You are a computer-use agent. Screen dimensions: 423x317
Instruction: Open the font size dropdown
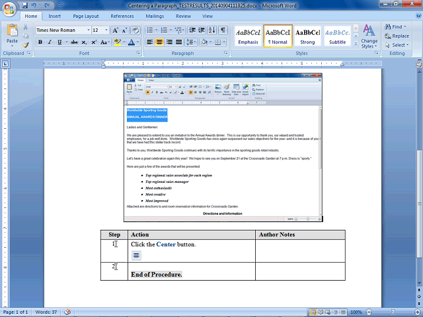[x=106, y=30]
